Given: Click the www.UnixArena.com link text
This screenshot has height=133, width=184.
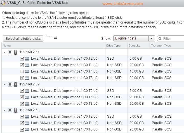Looking at the screenshot, I should (123, 4).
